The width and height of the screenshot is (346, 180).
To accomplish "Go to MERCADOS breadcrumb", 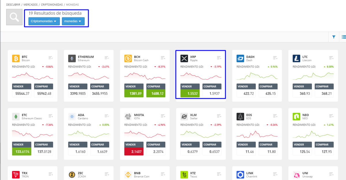I will click(x=30, y=5).
